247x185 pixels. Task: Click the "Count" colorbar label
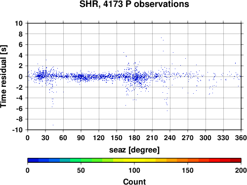134,182
